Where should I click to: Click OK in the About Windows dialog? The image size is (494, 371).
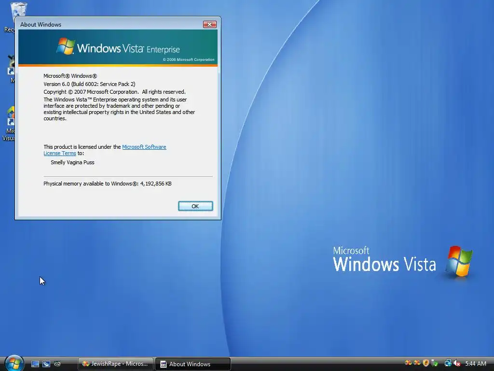click(x=195, y=206)
